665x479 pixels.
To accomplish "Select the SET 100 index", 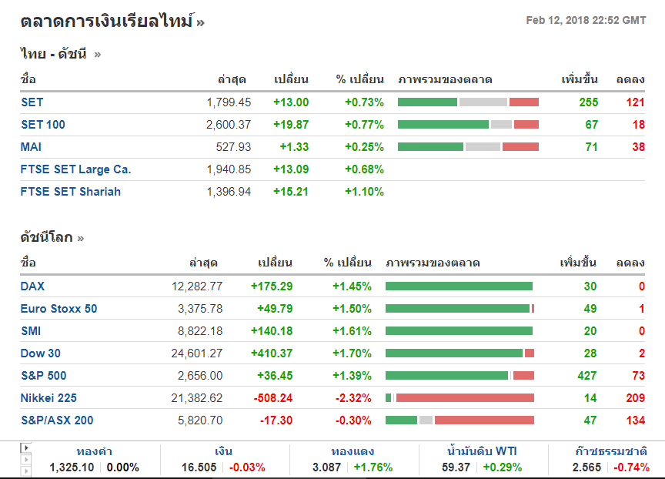I will 43,125.
